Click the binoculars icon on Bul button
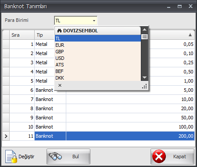197x167 pixels. click(x=55, y=157)
